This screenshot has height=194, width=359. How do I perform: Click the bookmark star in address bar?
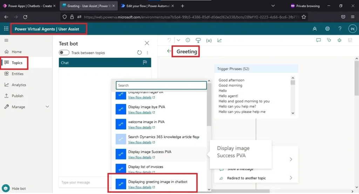(304, 17)
